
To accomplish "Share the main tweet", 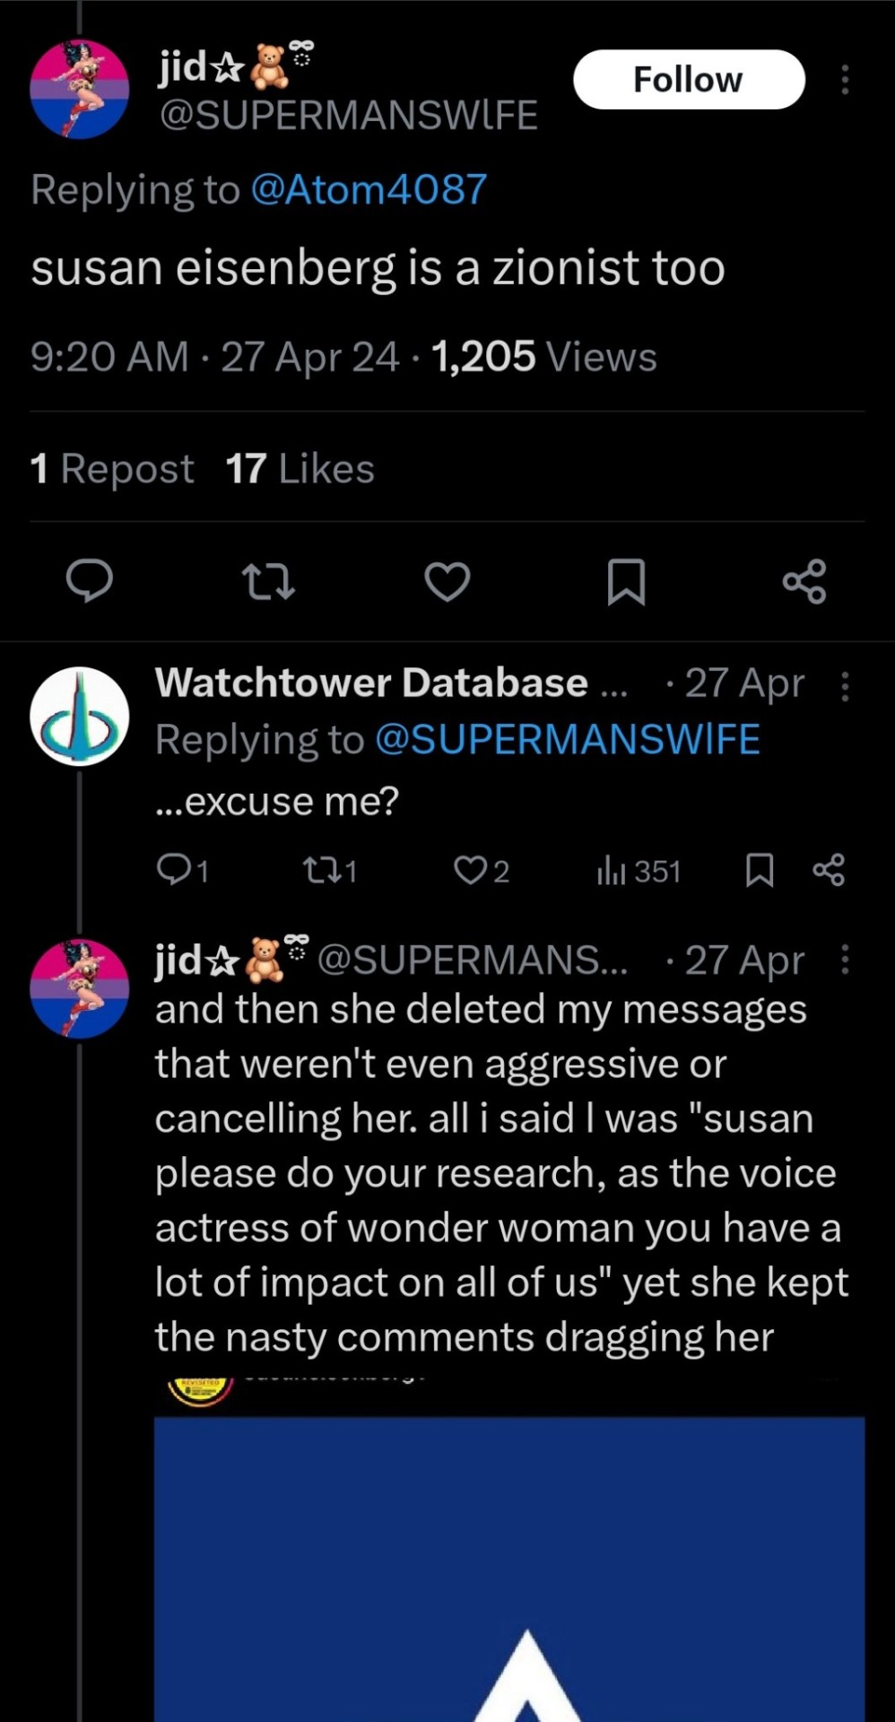I will (x=804, y=581).
